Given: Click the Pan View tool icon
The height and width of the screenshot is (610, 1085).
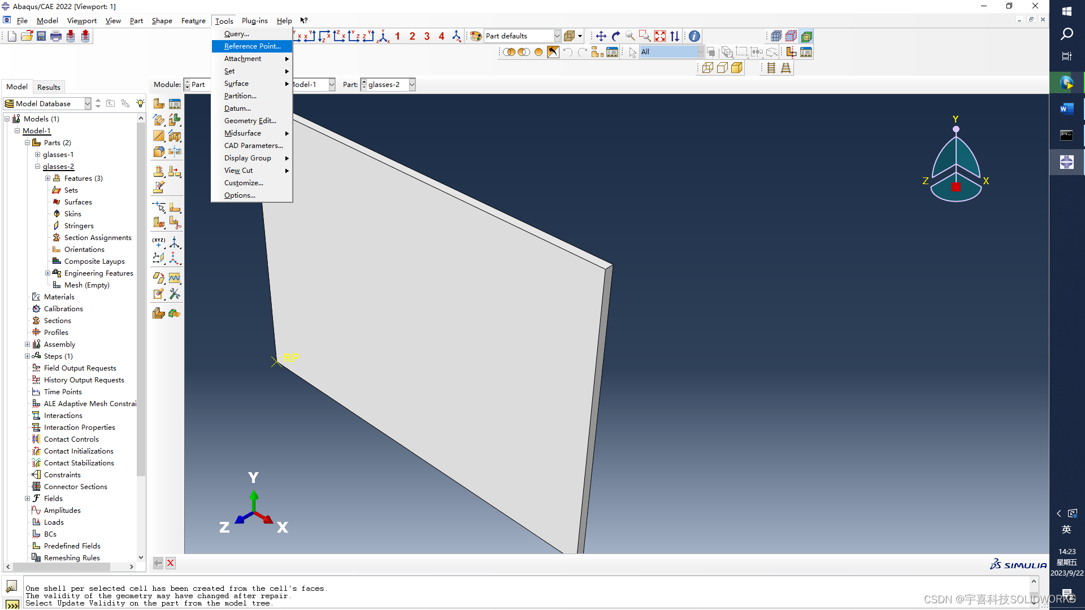Looking at the screenshot, I should [x=601, y=36].
